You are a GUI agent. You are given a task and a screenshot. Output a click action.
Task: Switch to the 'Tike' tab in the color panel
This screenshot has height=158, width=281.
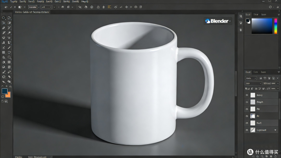point(256,15)
